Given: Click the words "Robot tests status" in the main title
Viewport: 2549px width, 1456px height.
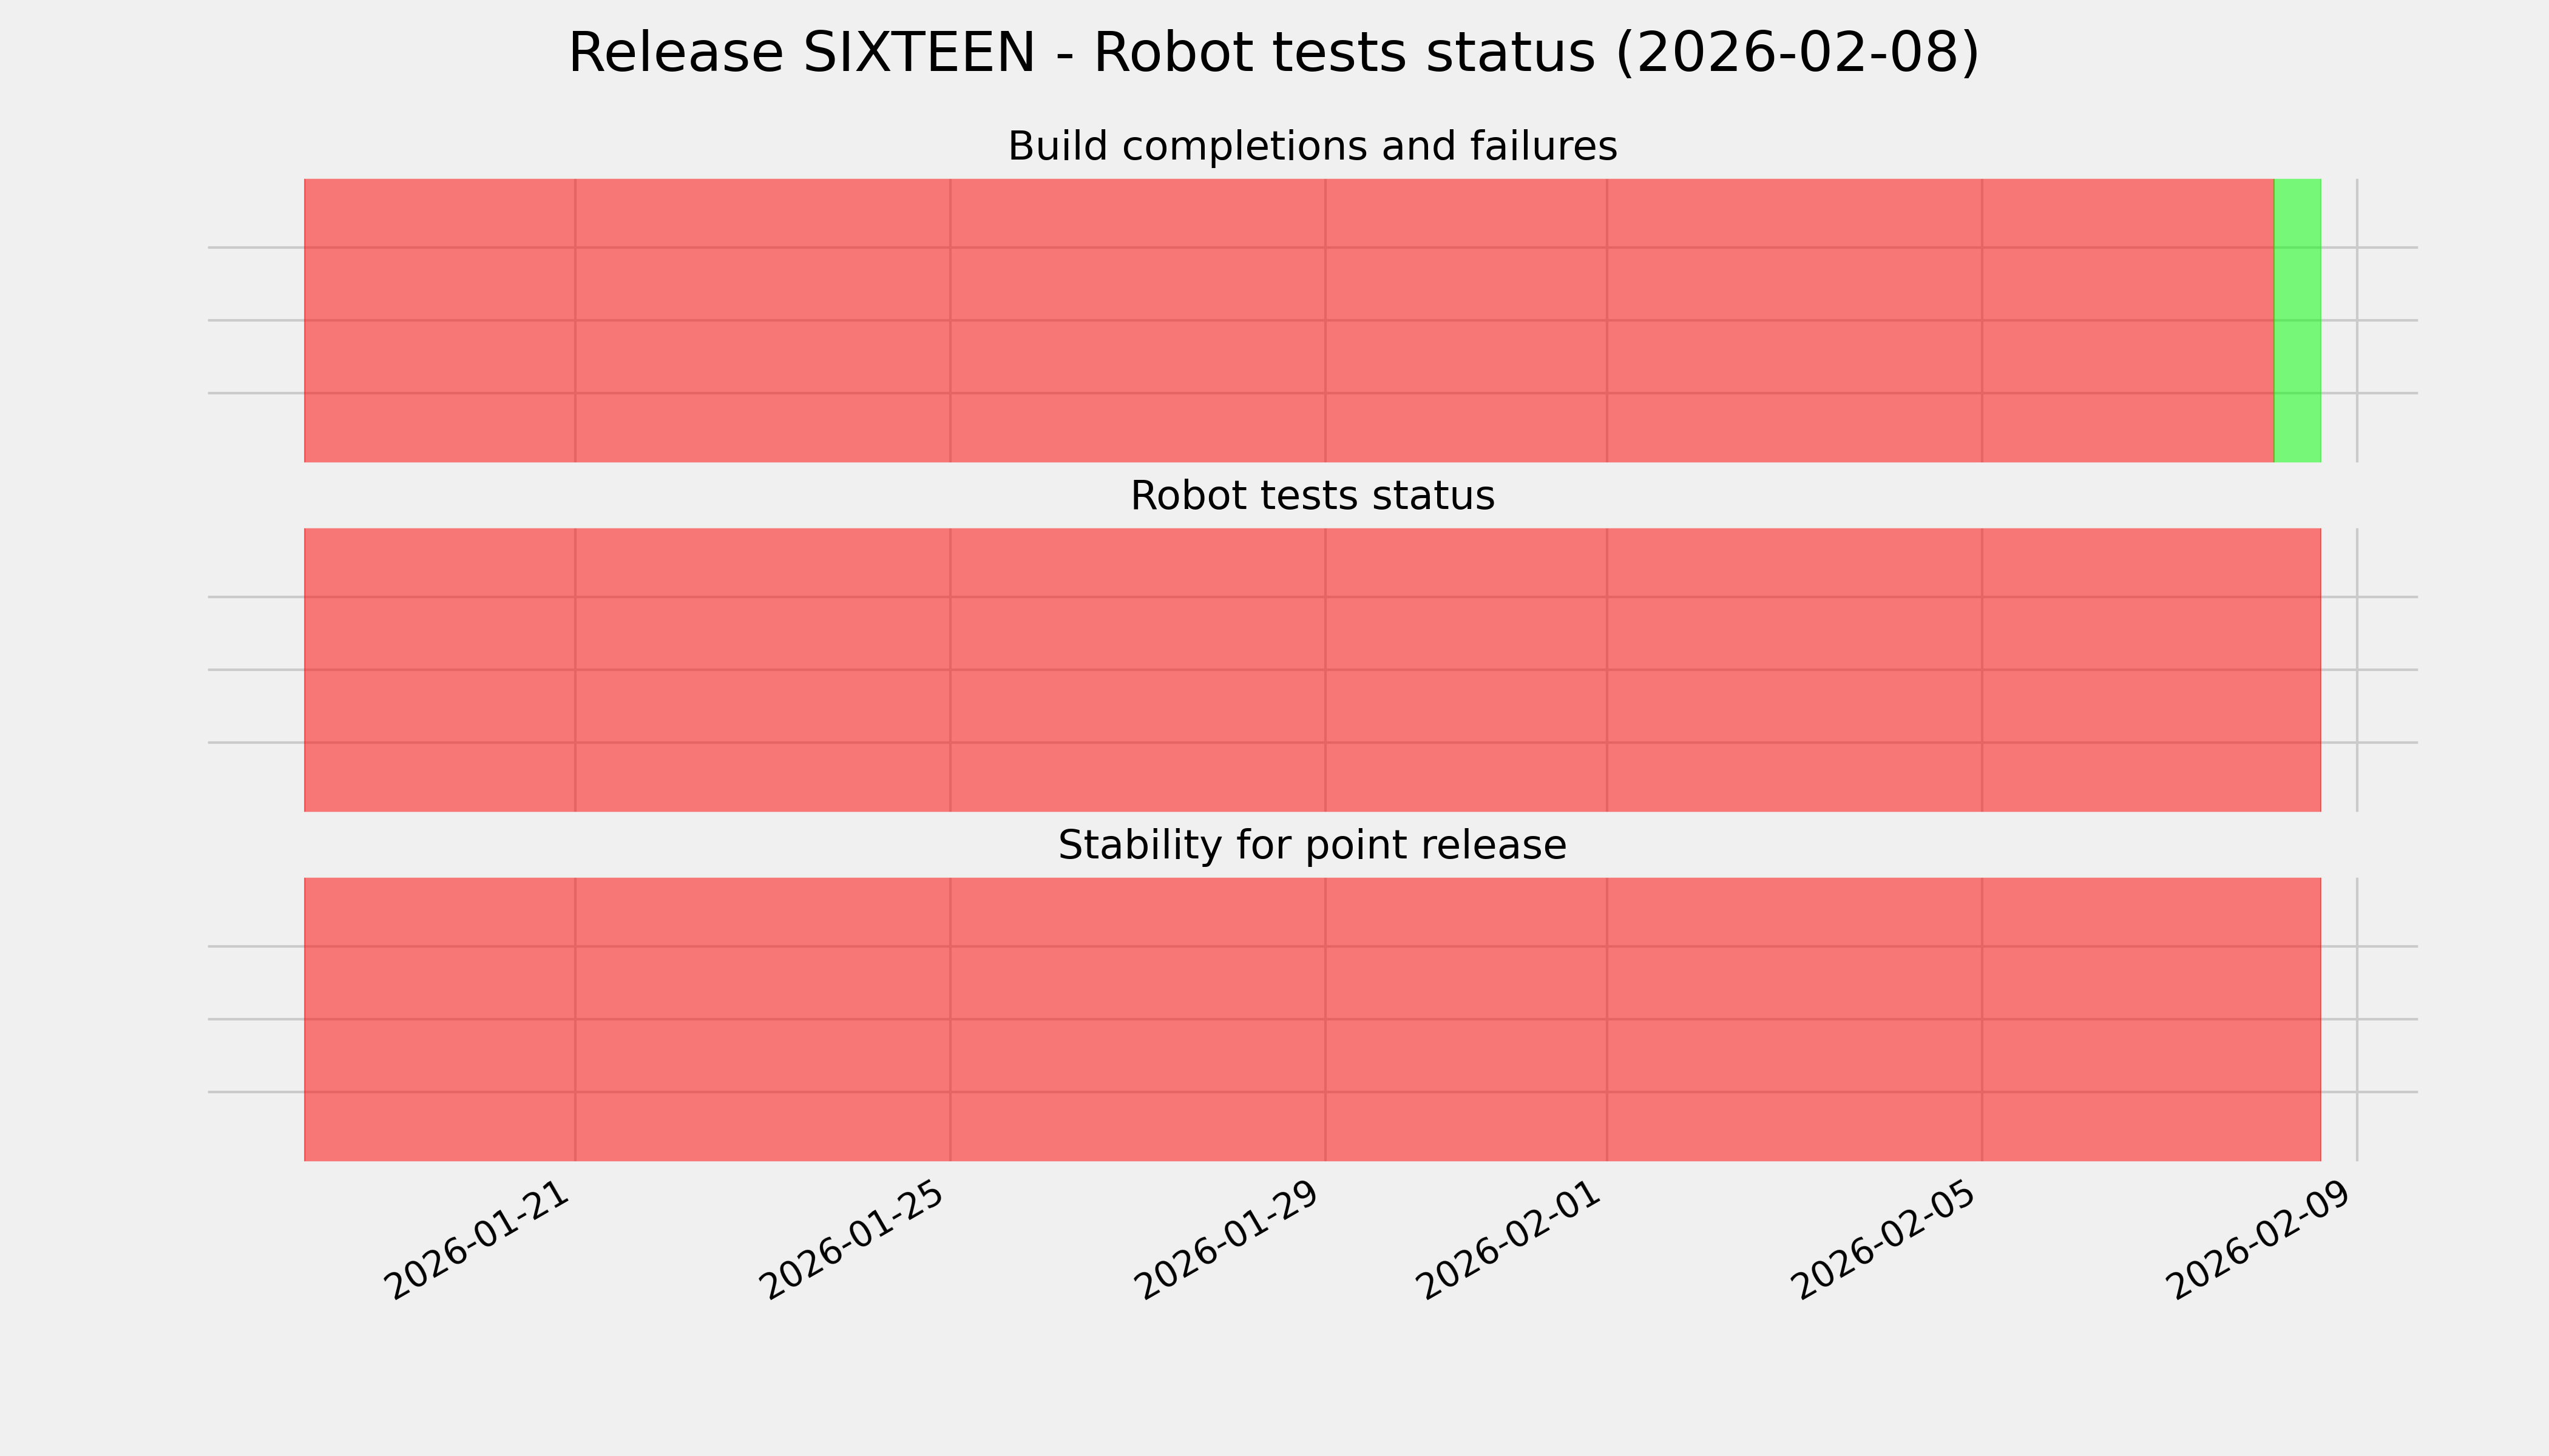Looking at the screenshot, I should 1344,53.
